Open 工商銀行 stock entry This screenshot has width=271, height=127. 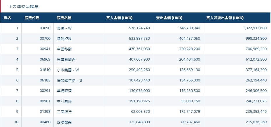[x=64, y=112]
